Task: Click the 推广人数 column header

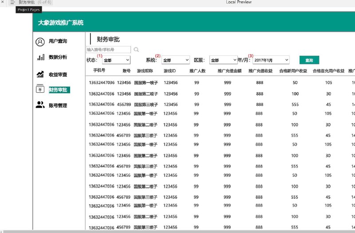Action: (x=197, y=71)
